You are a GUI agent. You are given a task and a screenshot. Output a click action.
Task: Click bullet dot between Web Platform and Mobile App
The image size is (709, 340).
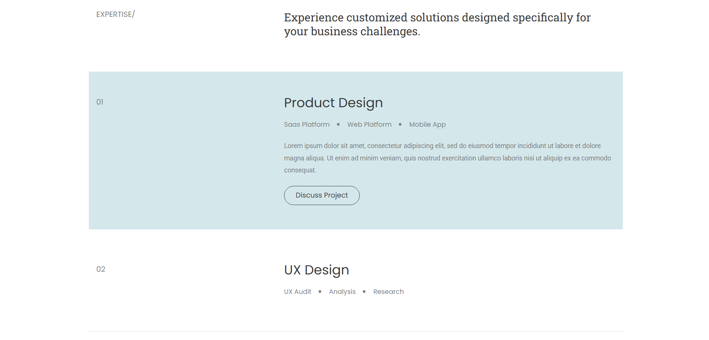click(400, 124)
